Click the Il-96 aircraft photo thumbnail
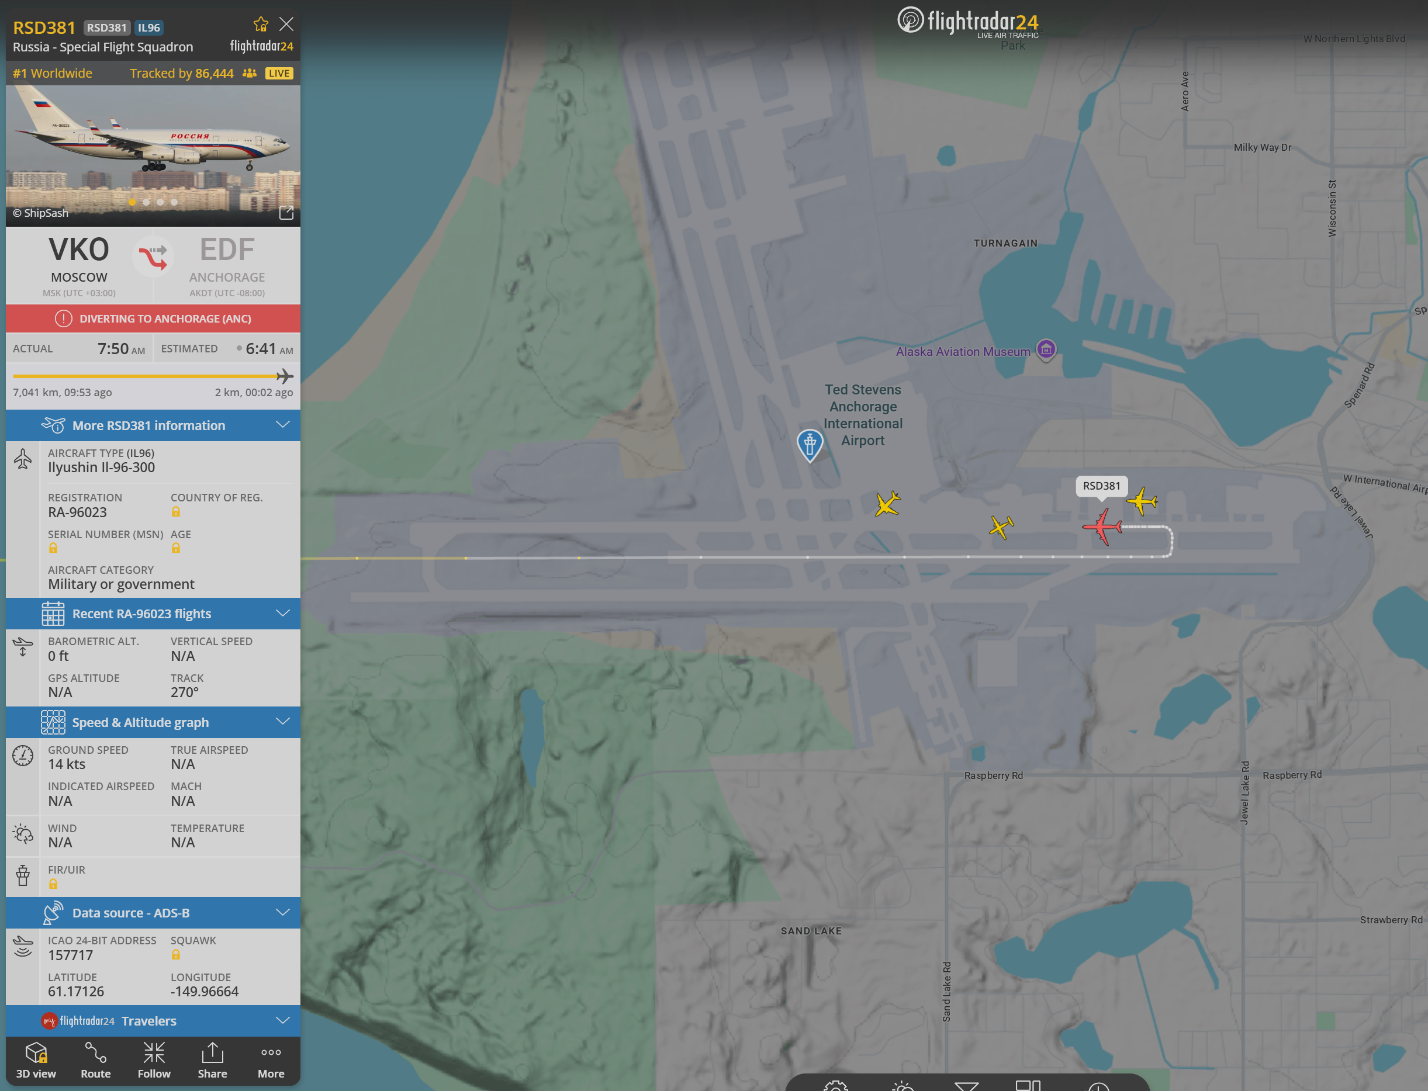This screenshot has height=1091, width=1428. tap(153, 150)
